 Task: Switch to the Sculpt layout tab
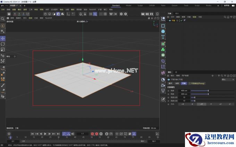[140, 6]
